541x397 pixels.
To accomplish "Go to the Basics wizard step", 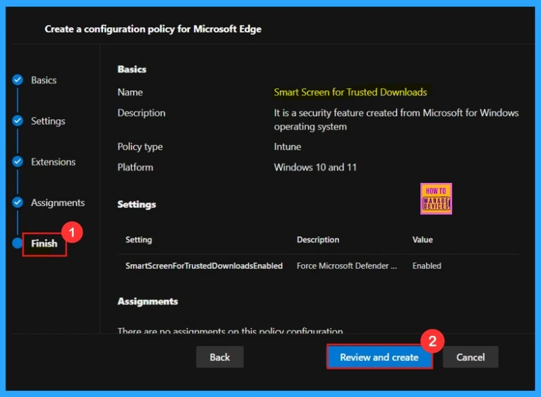I will pyautogui.click(x=44, y=80).
